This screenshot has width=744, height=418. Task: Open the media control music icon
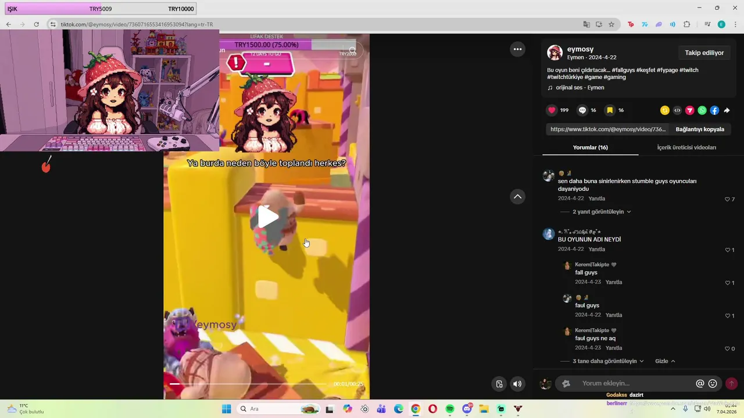pos(707,24)
